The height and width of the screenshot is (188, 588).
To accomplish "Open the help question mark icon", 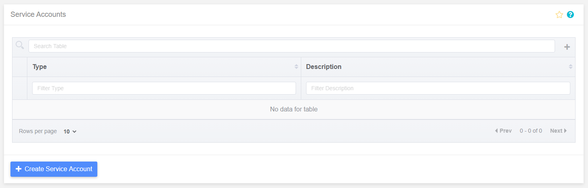I will tap(570, 15).
